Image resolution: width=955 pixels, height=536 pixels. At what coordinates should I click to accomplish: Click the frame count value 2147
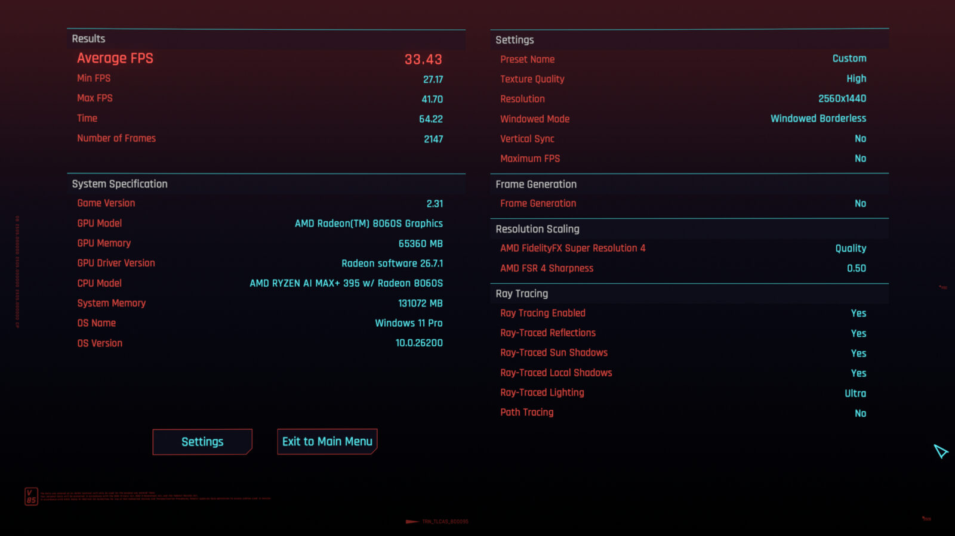point(433,139)
